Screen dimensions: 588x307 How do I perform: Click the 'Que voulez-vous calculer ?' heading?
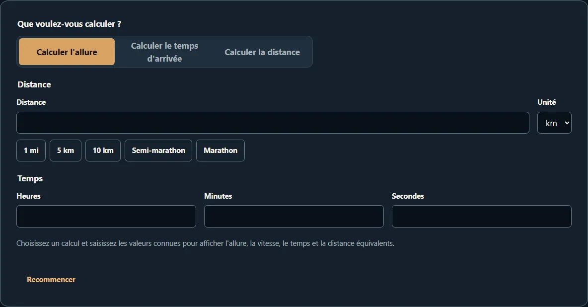[x=69, y=24]
